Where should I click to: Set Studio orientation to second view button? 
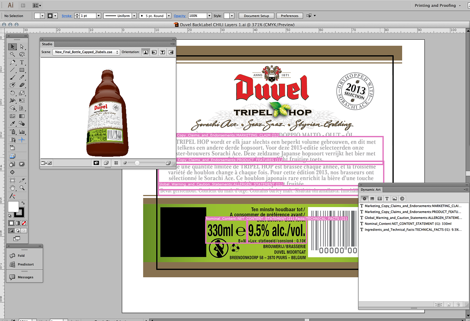coord(154,52)
